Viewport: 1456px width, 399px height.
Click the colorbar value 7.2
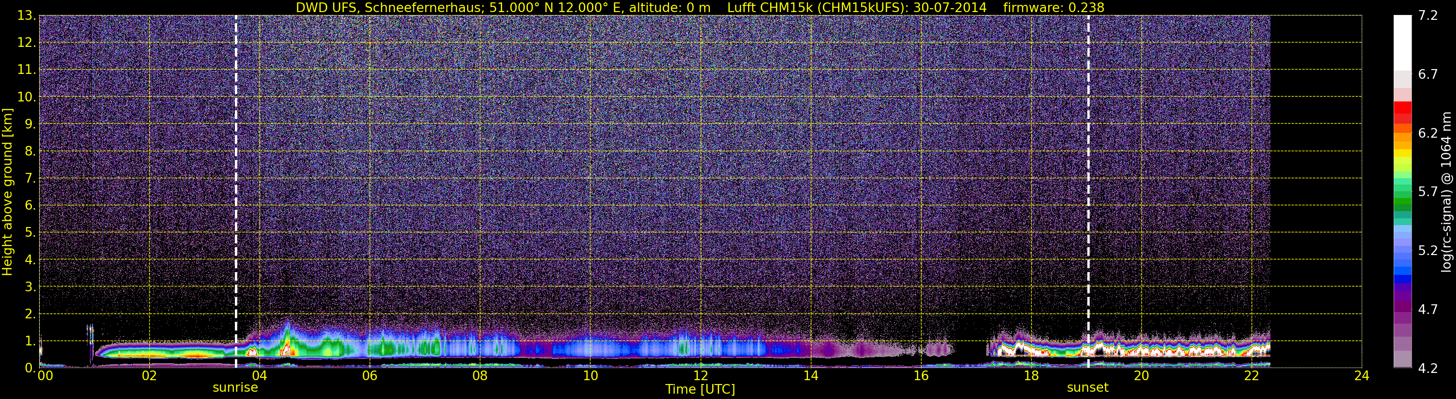click(1428, 16)
